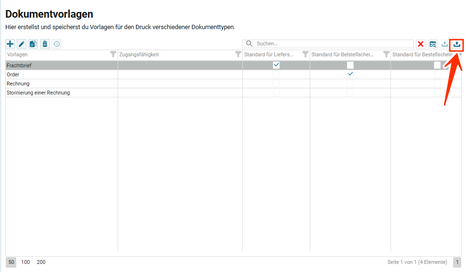Toggle Frachtbrief's Standard für Liefers checkbox
The height and width of the screenshot is (272, 466).
[276, 65]
